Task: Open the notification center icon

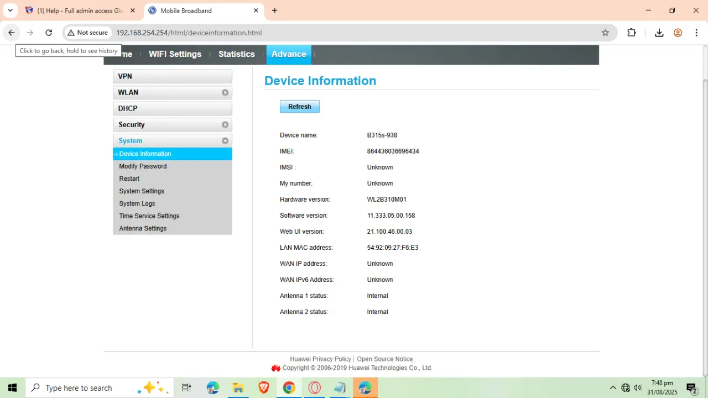Action: point(691,387)
